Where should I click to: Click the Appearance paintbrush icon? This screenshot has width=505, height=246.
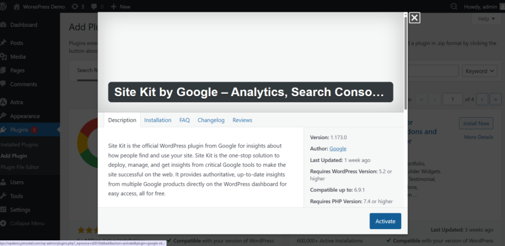point(3,116)
